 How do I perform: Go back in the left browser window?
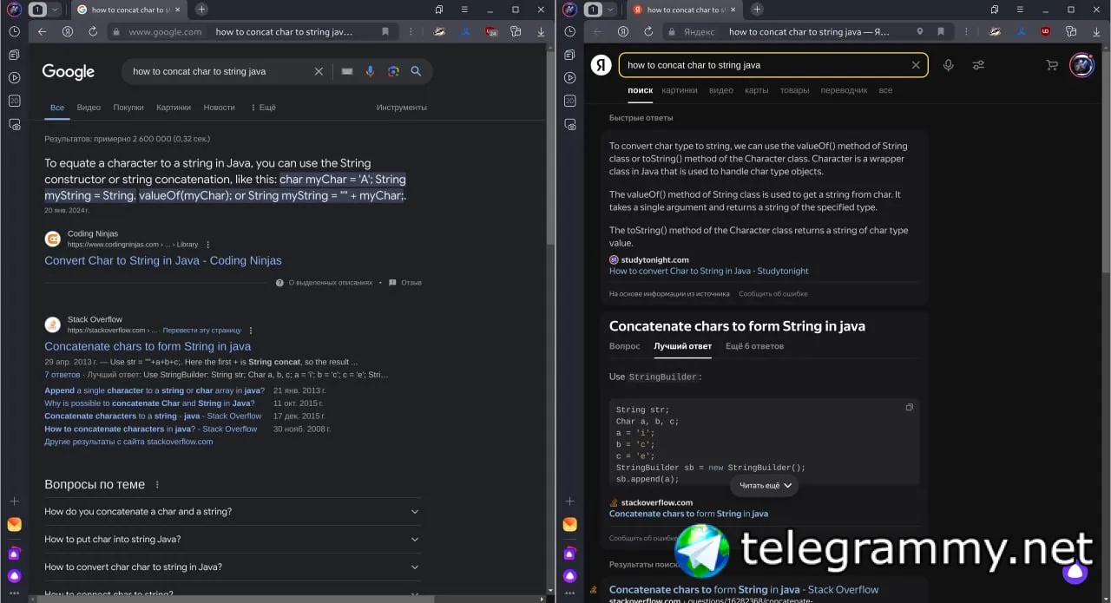click(42, 31)
